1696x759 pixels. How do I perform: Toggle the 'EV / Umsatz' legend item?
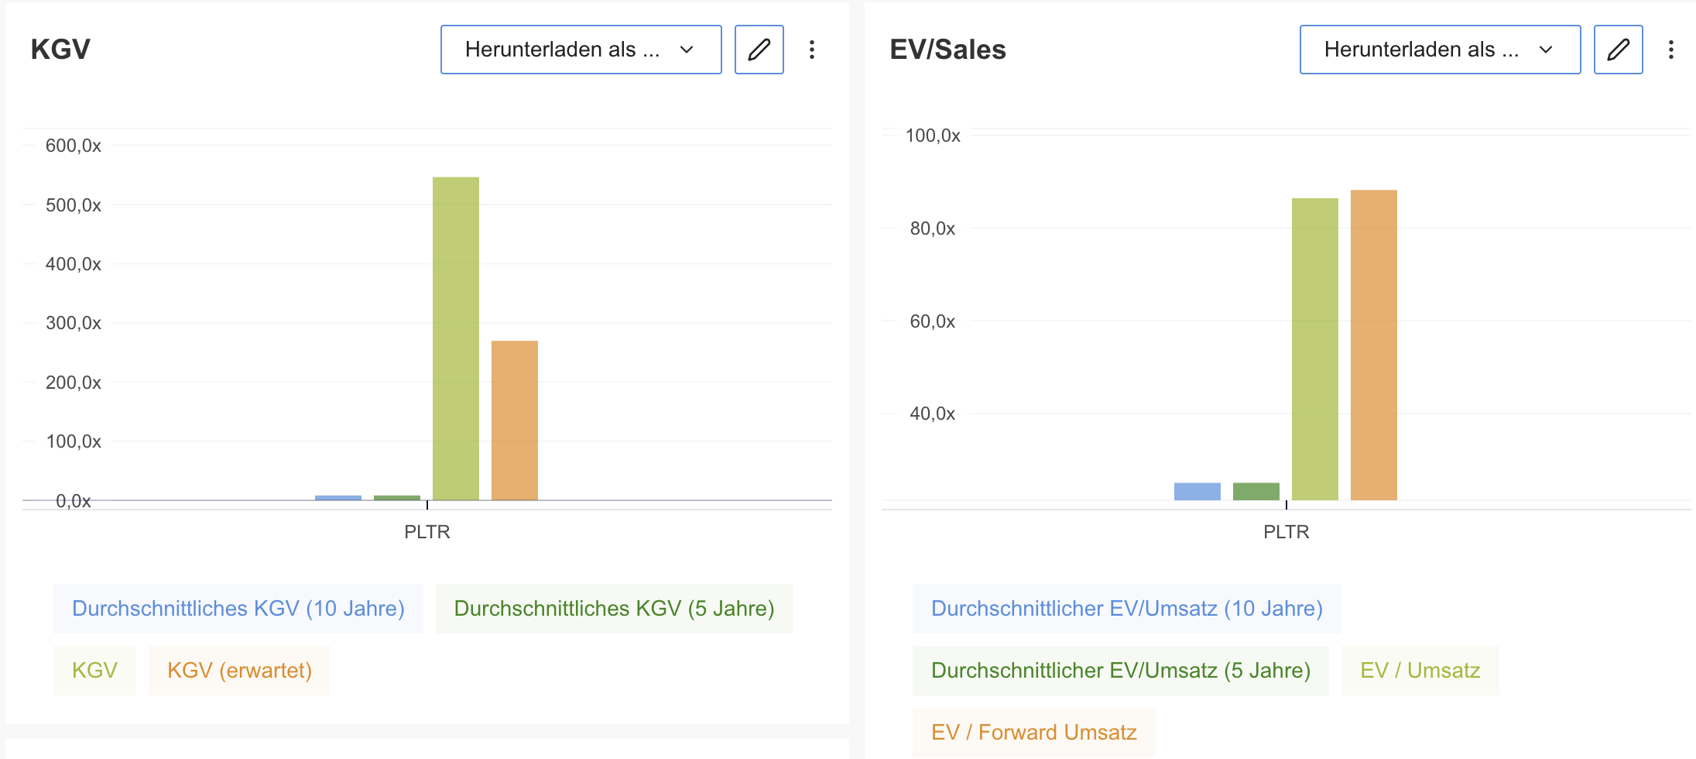tap(1420, 671)
